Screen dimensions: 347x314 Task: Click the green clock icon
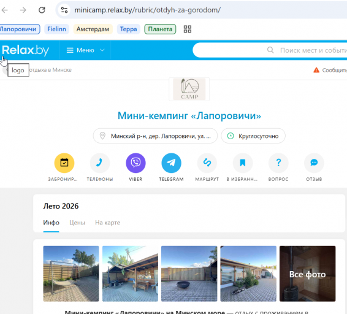231,136
